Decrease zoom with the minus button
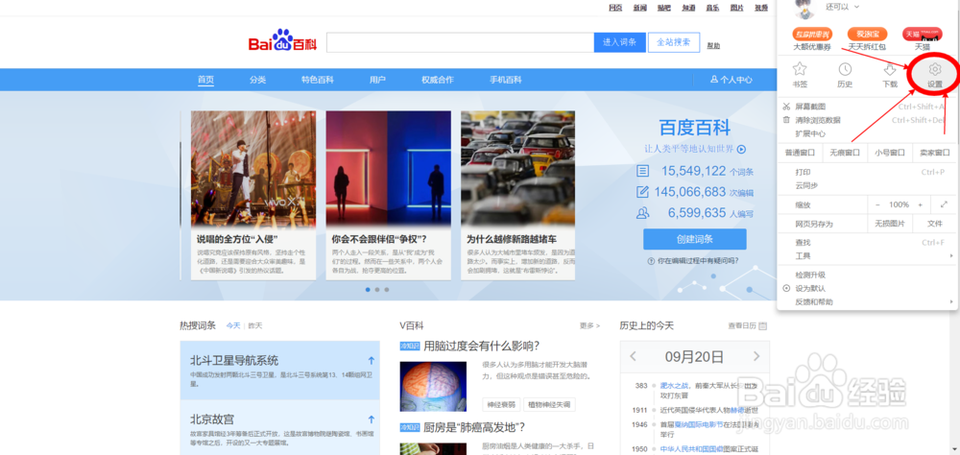960x455 pixels. pos(877,204)
